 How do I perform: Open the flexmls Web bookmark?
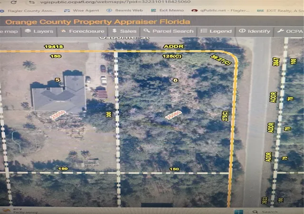click(x=125, y=10)
